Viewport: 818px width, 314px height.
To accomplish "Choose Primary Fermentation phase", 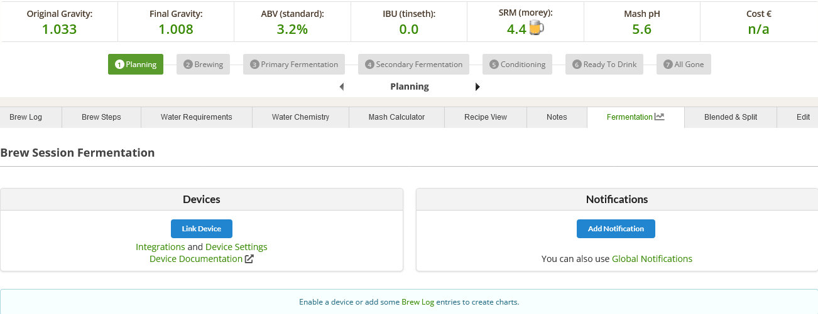I will pos(294,65).
